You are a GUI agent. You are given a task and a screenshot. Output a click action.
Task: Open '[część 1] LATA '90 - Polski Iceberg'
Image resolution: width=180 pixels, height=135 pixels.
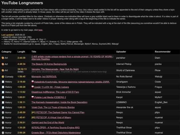tap(51, 87)
